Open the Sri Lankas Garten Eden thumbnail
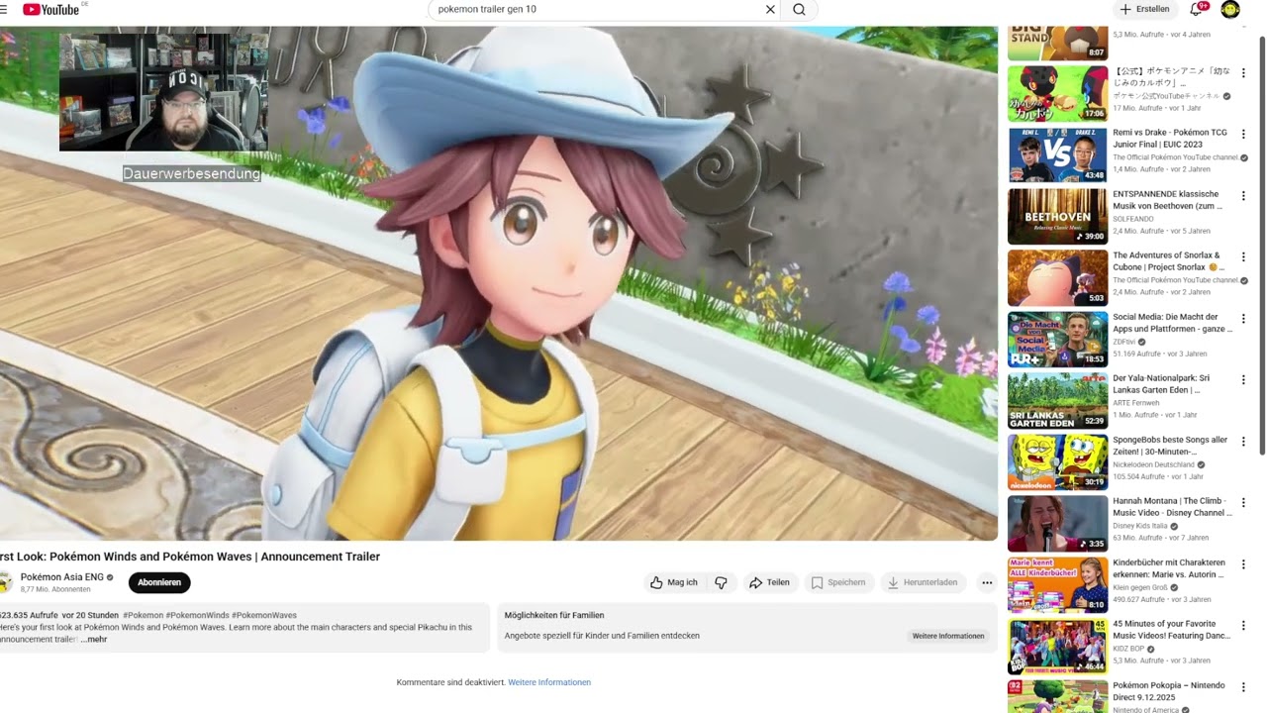The width and height of the screenshot is (1267, 713). tap(1057, 401)
